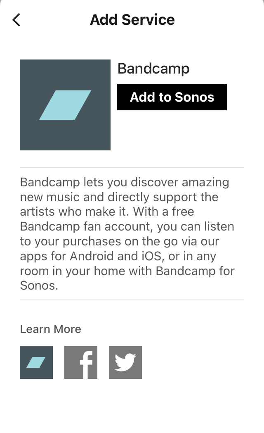Image resolution: width=264 pixels, height=433 pixels.
Task: Tap the line "room in your home with Bandcamp"
Action: click(127, 271)
